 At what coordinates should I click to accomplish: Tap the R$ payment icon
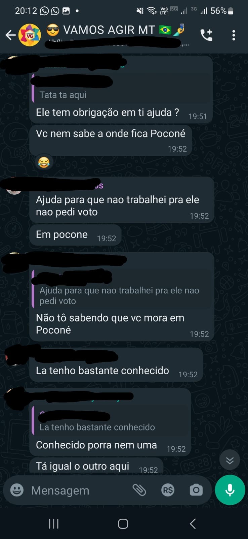pyautogui.click(x=168, y=490)
